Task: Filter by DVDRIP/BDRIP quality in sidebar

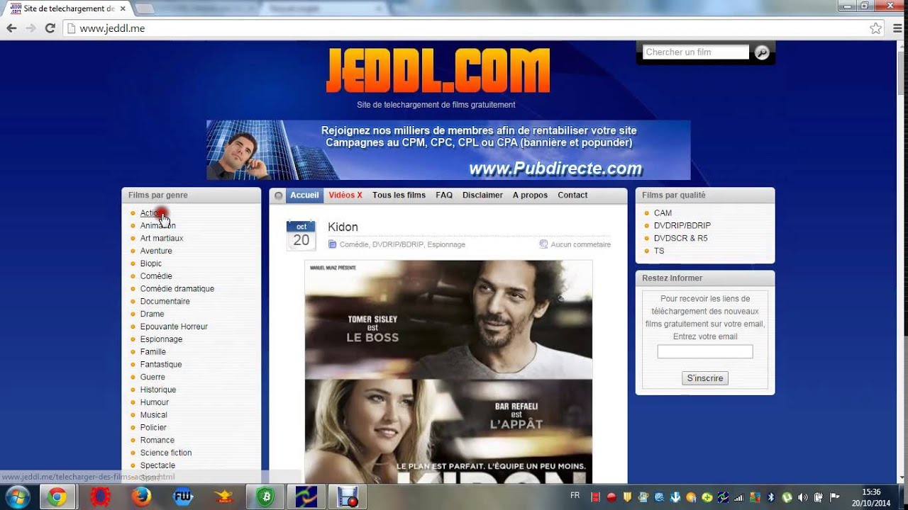Action: coord(682,226)
